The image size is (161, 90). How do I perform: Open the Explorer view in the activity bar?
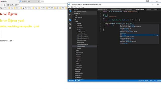coord(70,10)
